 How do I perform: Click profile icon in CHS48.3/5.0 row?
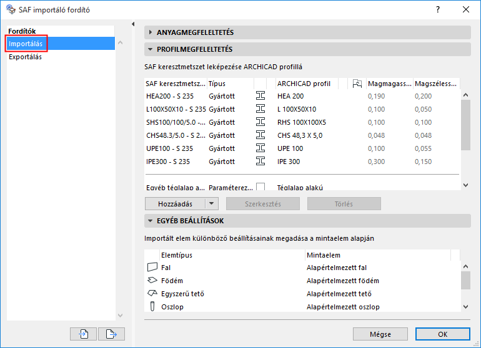click(x=260, y=135)
